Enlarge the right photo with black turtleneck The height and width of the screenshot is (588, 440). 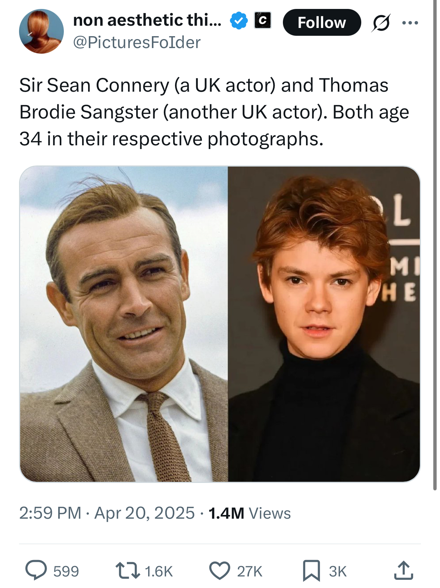(324, 323)
